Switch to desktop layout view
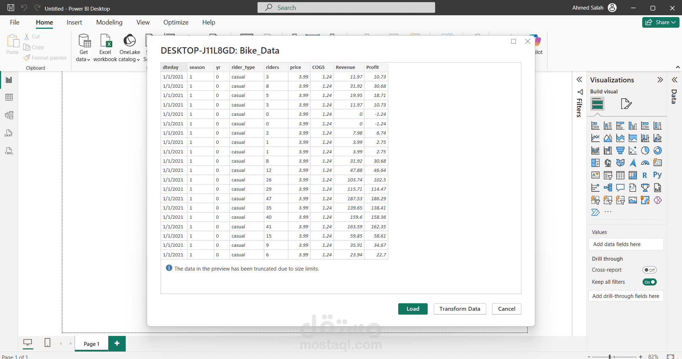This screenshot has width=682, height=359. 27,343
